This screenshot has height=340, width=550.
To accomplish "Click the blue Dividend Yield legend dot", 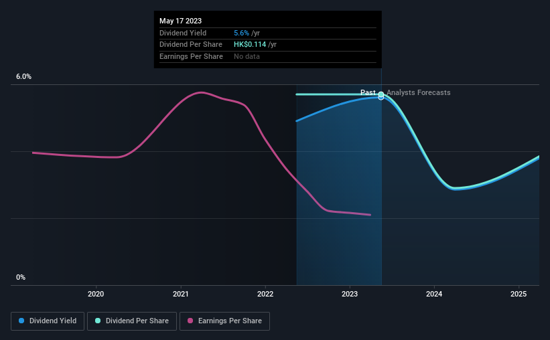I will [21, 321].
